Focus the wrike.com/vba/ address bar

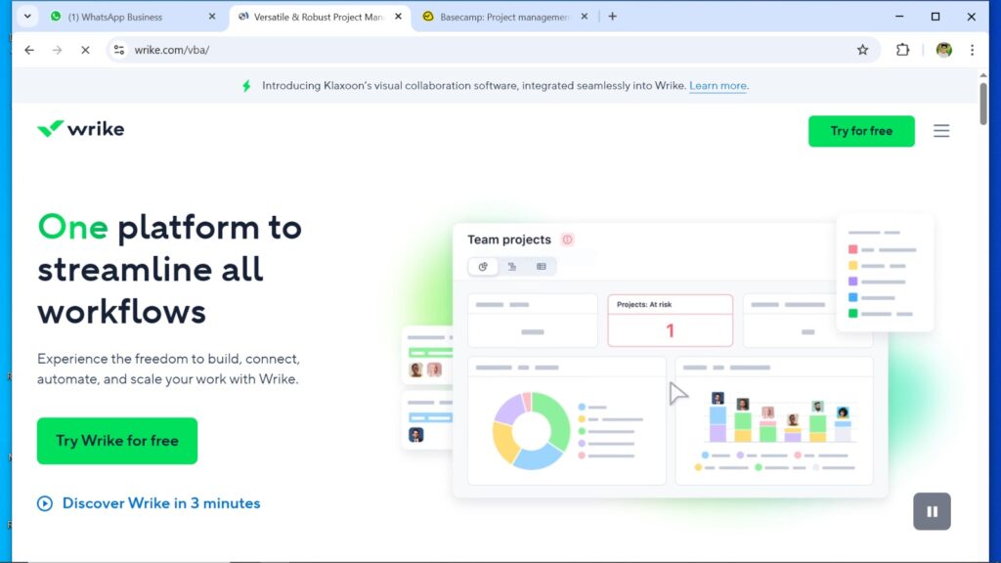tap(492, 50)
